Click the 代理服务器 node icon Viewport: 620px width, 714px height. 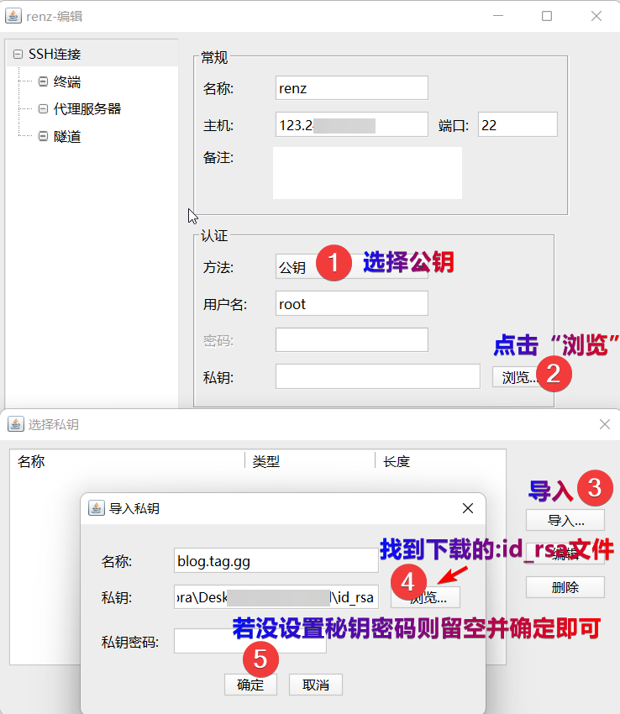click(44, 109)
